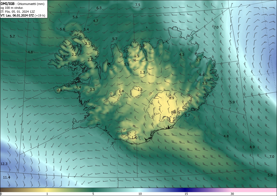Viewport: 277px width, 196px height.
Task: Click the 3.3 value label
Action: point(92,89)
